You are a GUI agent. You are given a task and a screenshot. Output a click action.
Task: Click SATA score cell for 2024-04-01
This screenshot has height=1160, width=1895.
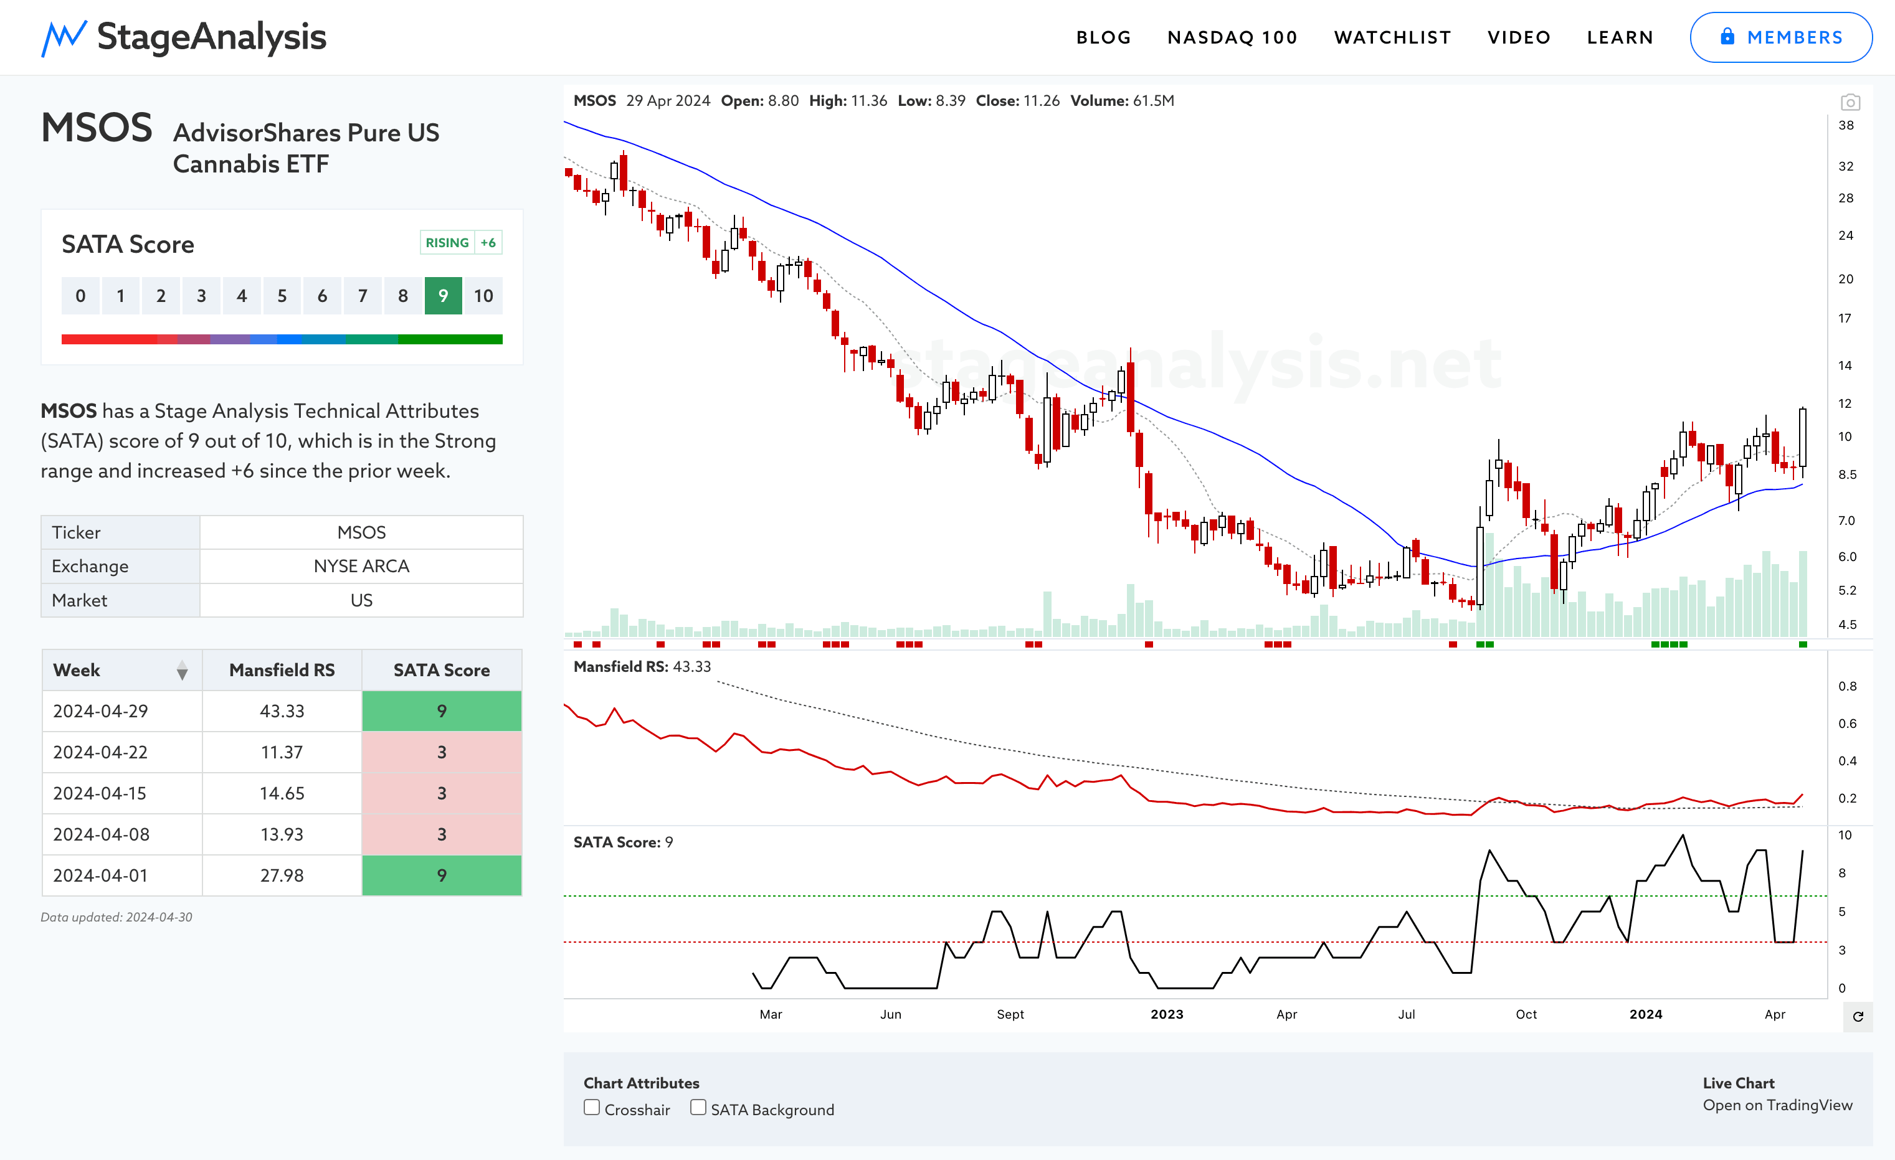(x=442, y=875)
